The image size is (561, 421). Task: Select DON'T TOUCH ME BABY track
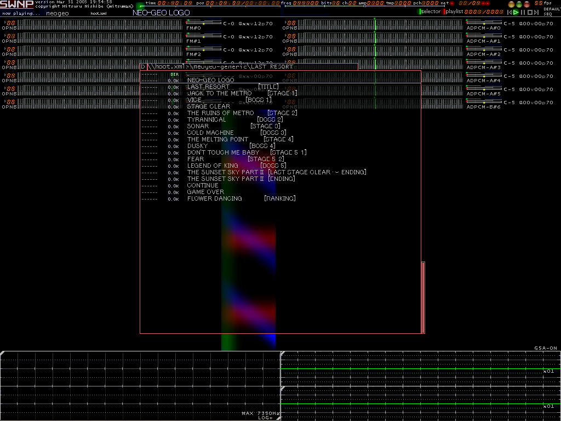tap(281, 152)
